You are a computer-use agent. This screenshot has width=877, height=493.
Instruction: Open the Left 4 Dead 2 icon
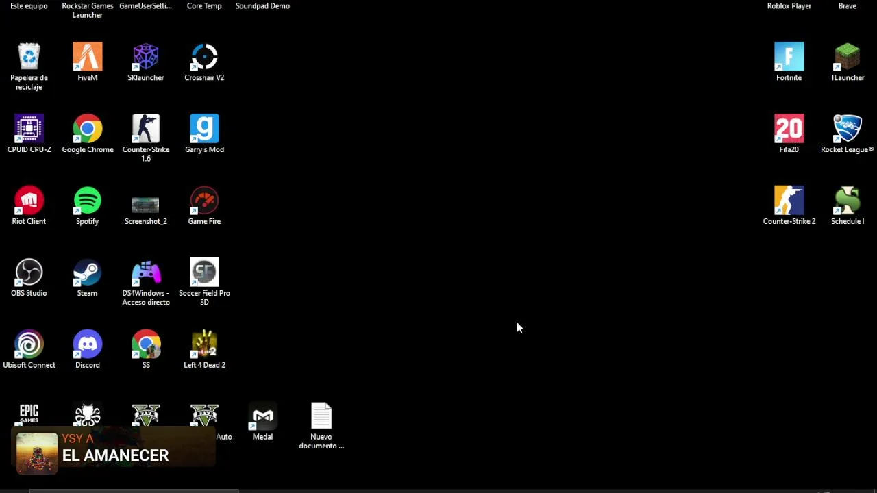coord(204,344)
